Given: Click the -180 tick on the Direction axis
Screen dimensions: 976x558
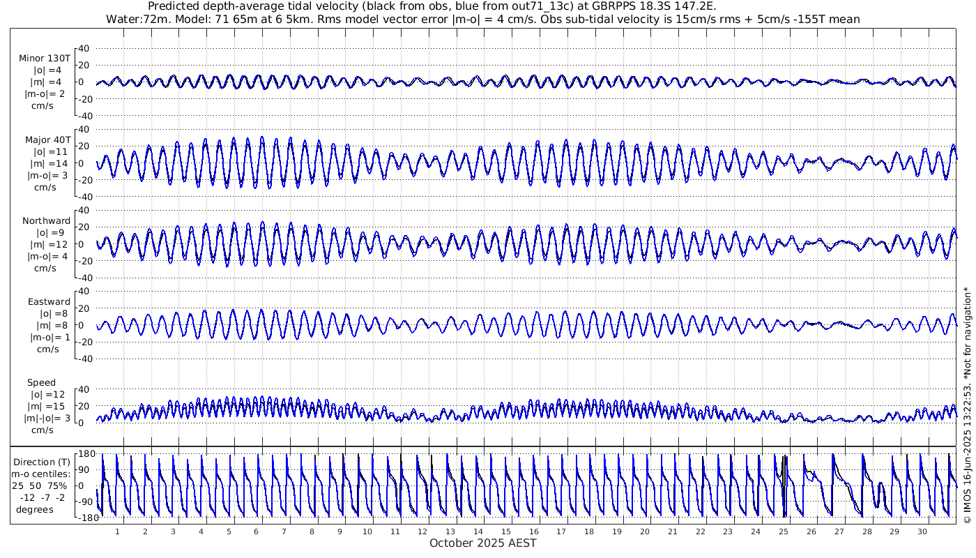Looking at the screenshot, I should coord(84,517).
